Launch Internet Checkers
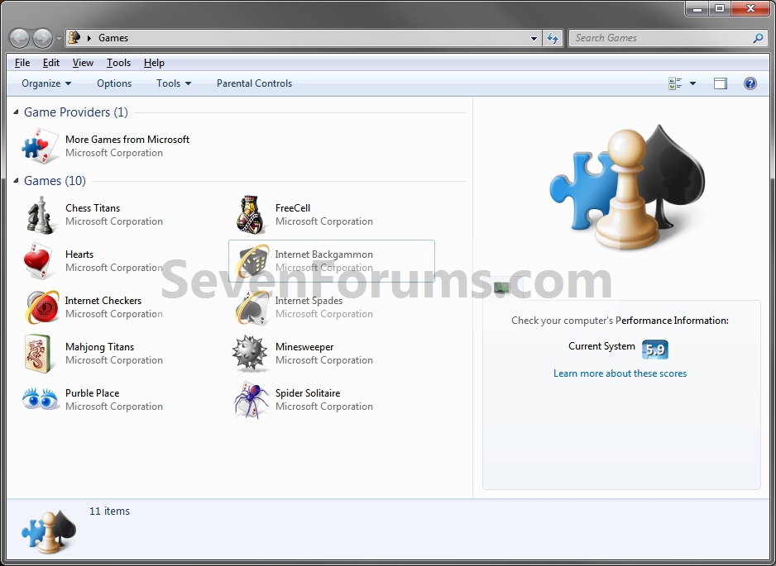Screen dimensions: 776x566 click(103, 301)
